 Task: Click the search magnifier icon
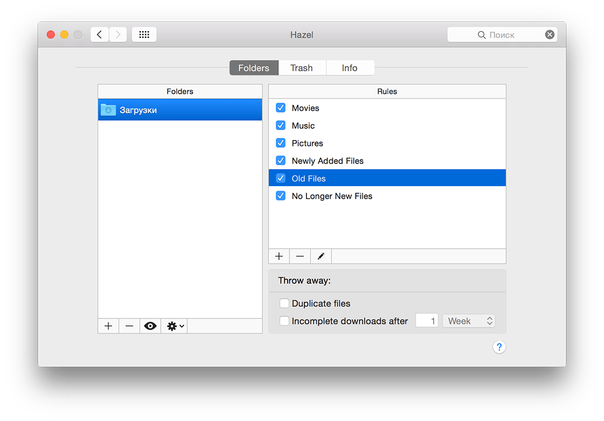[x=482, y=35]
